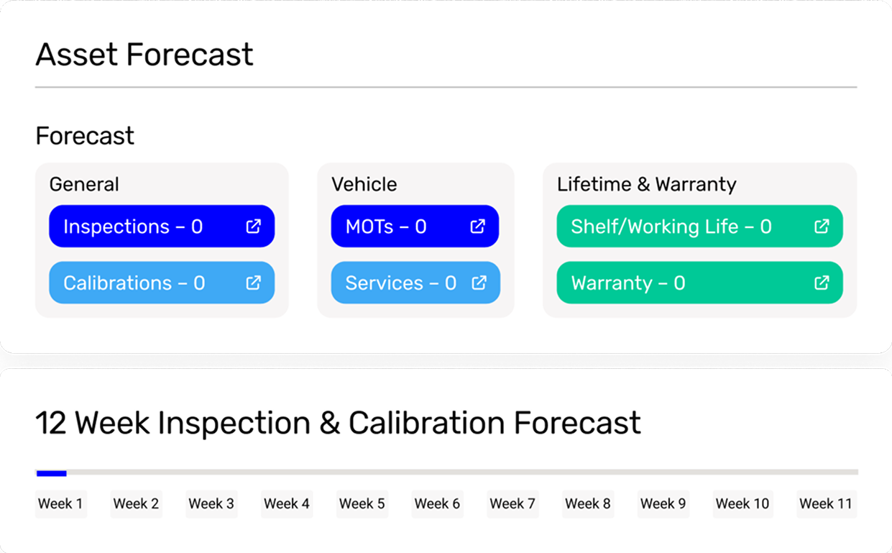Image resolution: width=892 pixels, height=553 pixels.
Task: Select the Week 3 tab
Action: (211, 503)
